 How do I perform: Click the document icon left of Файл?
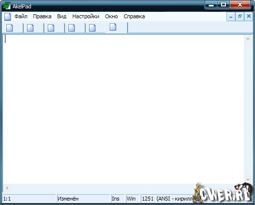pyautogui.click(x=7, y=17)
